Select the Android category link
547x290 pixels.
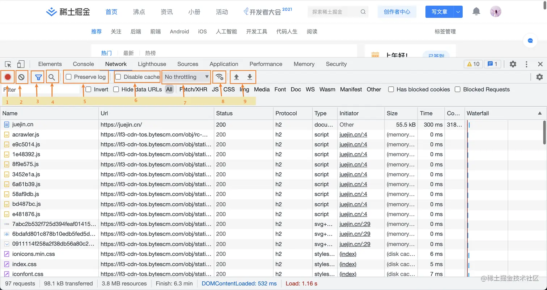(x=179, y=31)
